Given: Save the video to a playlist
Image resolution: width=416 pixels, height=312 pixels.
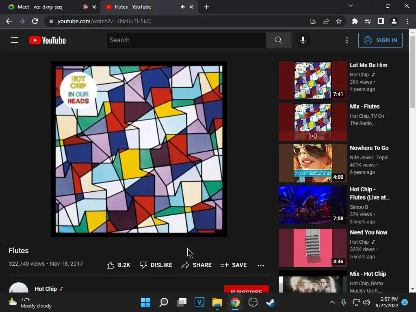Looking at the screenshot, I should click(x=234, y=265).
